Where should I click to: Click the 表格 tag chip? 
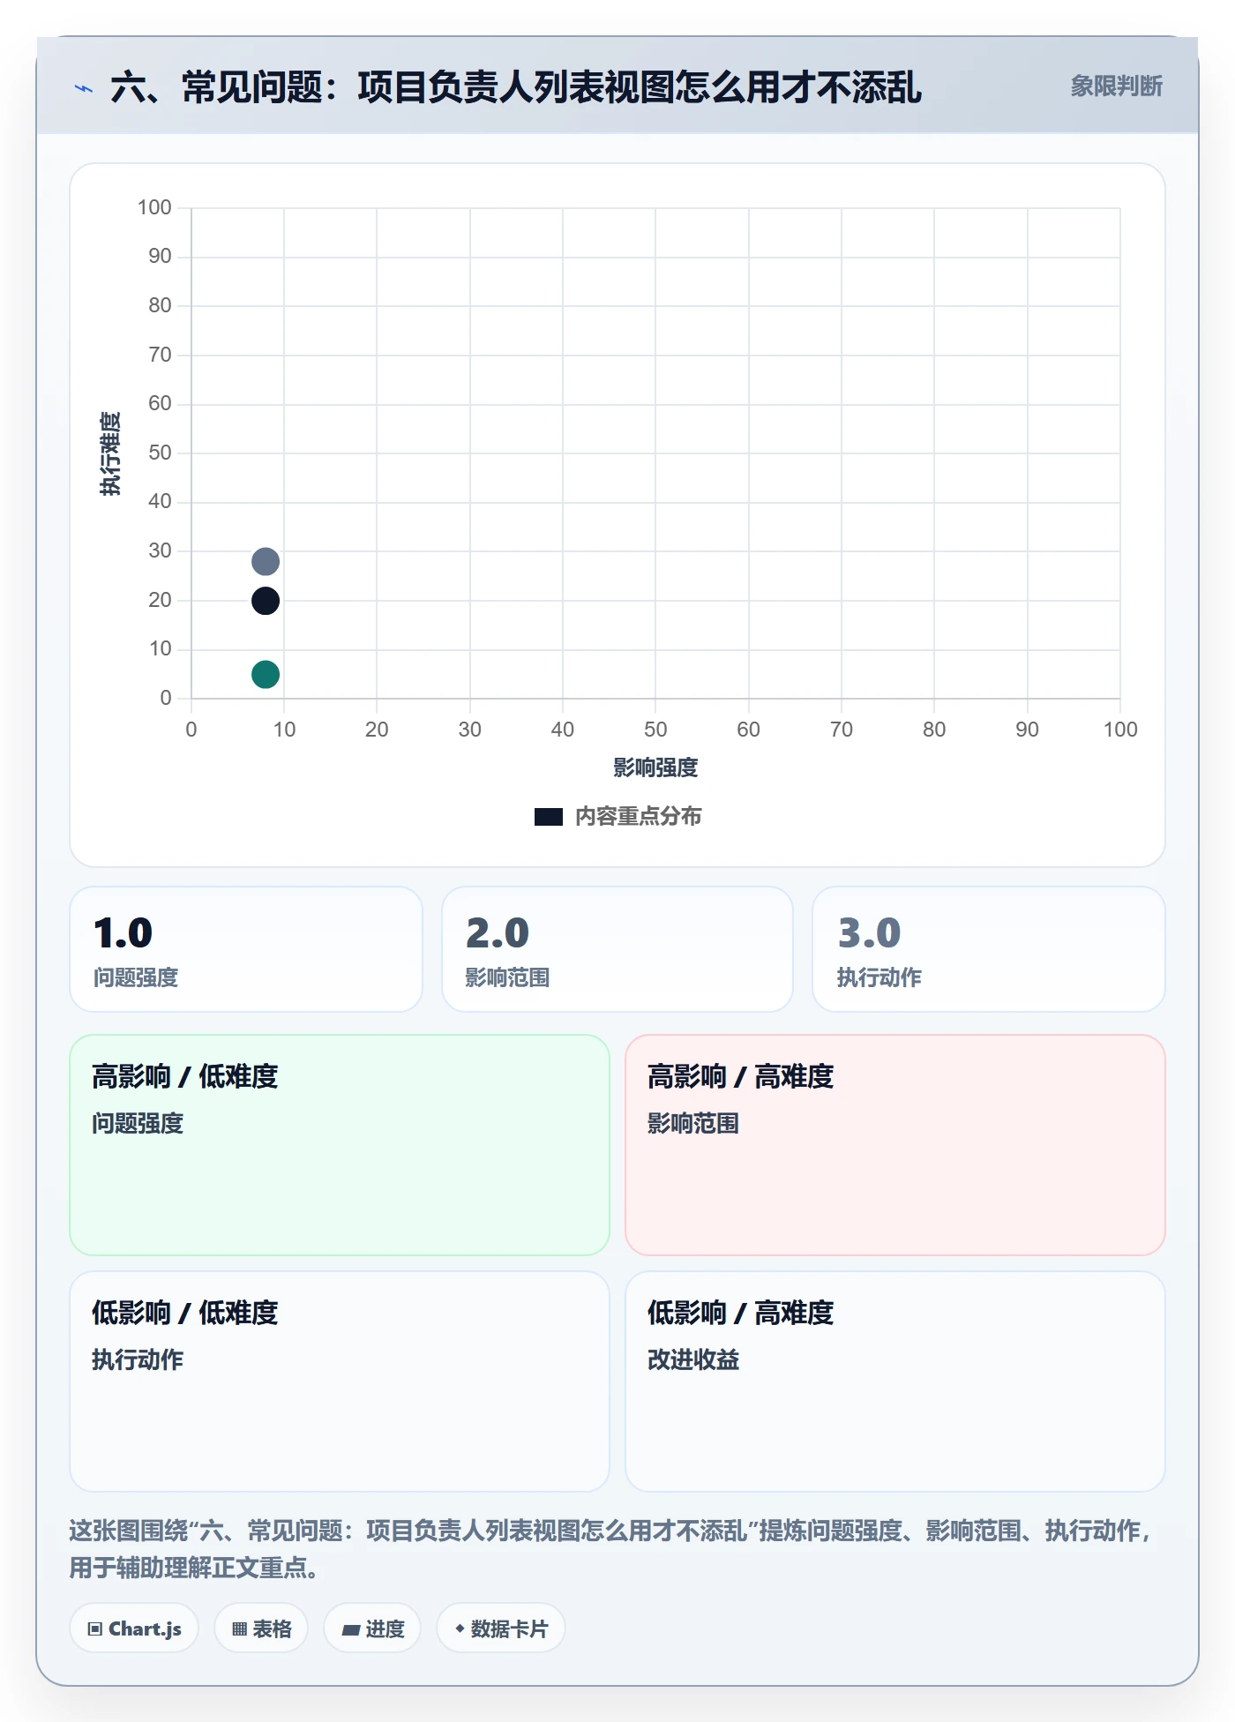pos(261,1628)
